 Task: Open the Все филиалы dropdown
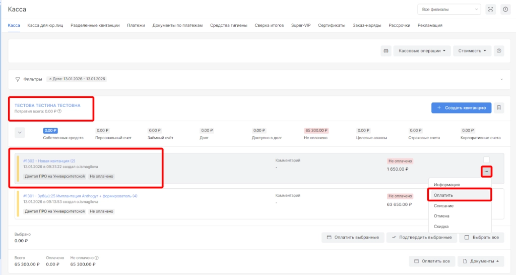pyautogui.click(x=449, y=9)
